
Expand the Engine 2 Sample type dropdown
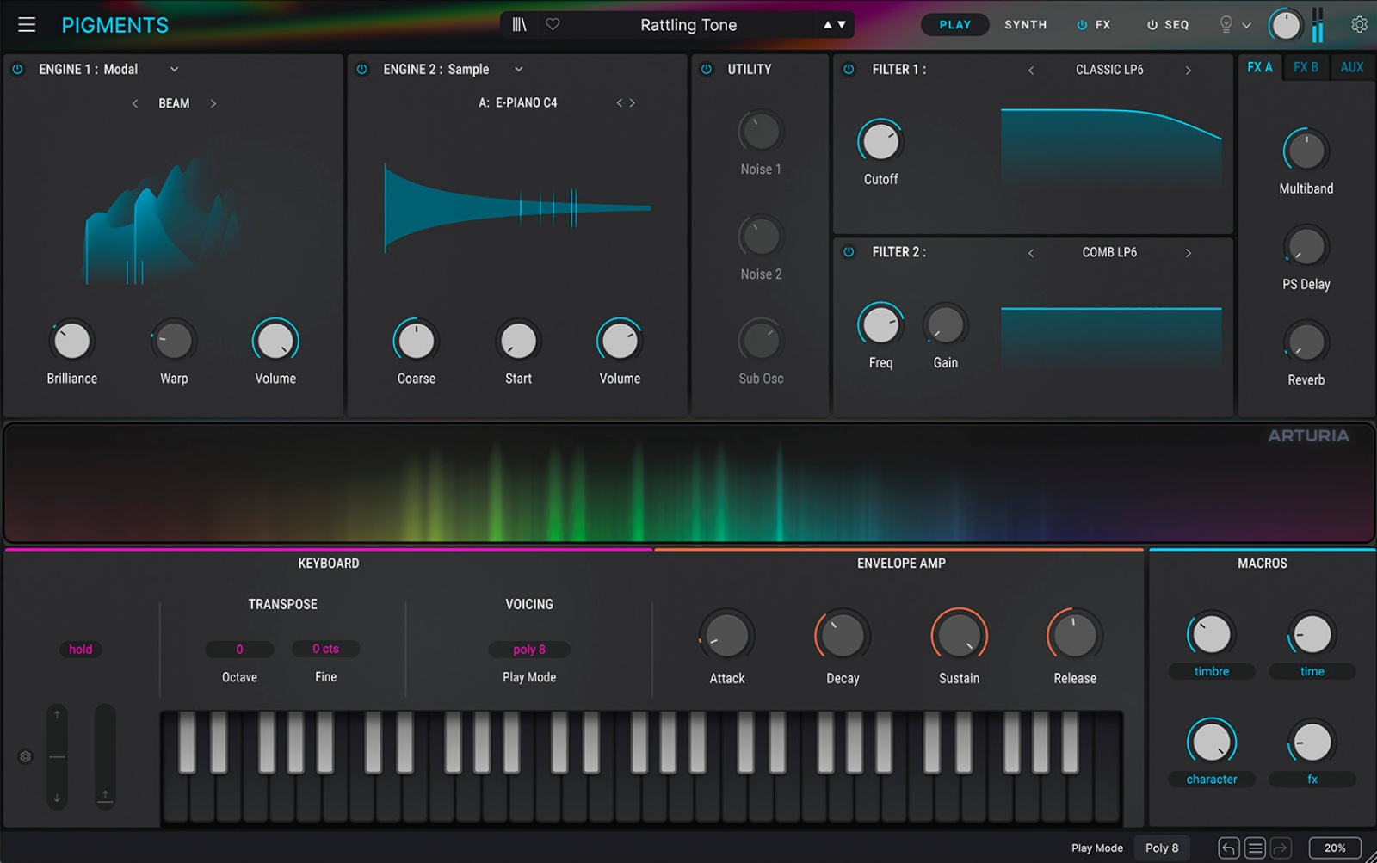(x=518, y=69)
